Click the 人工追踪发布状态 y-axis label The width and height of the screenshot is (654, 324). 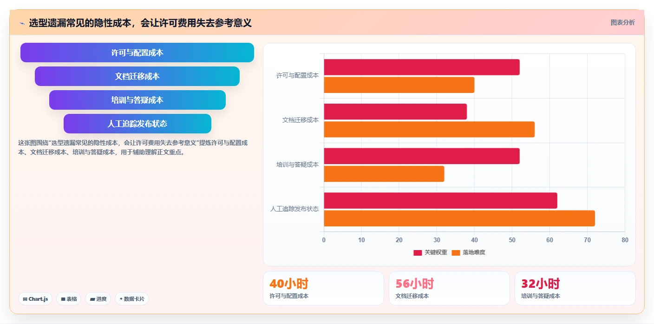294,209
